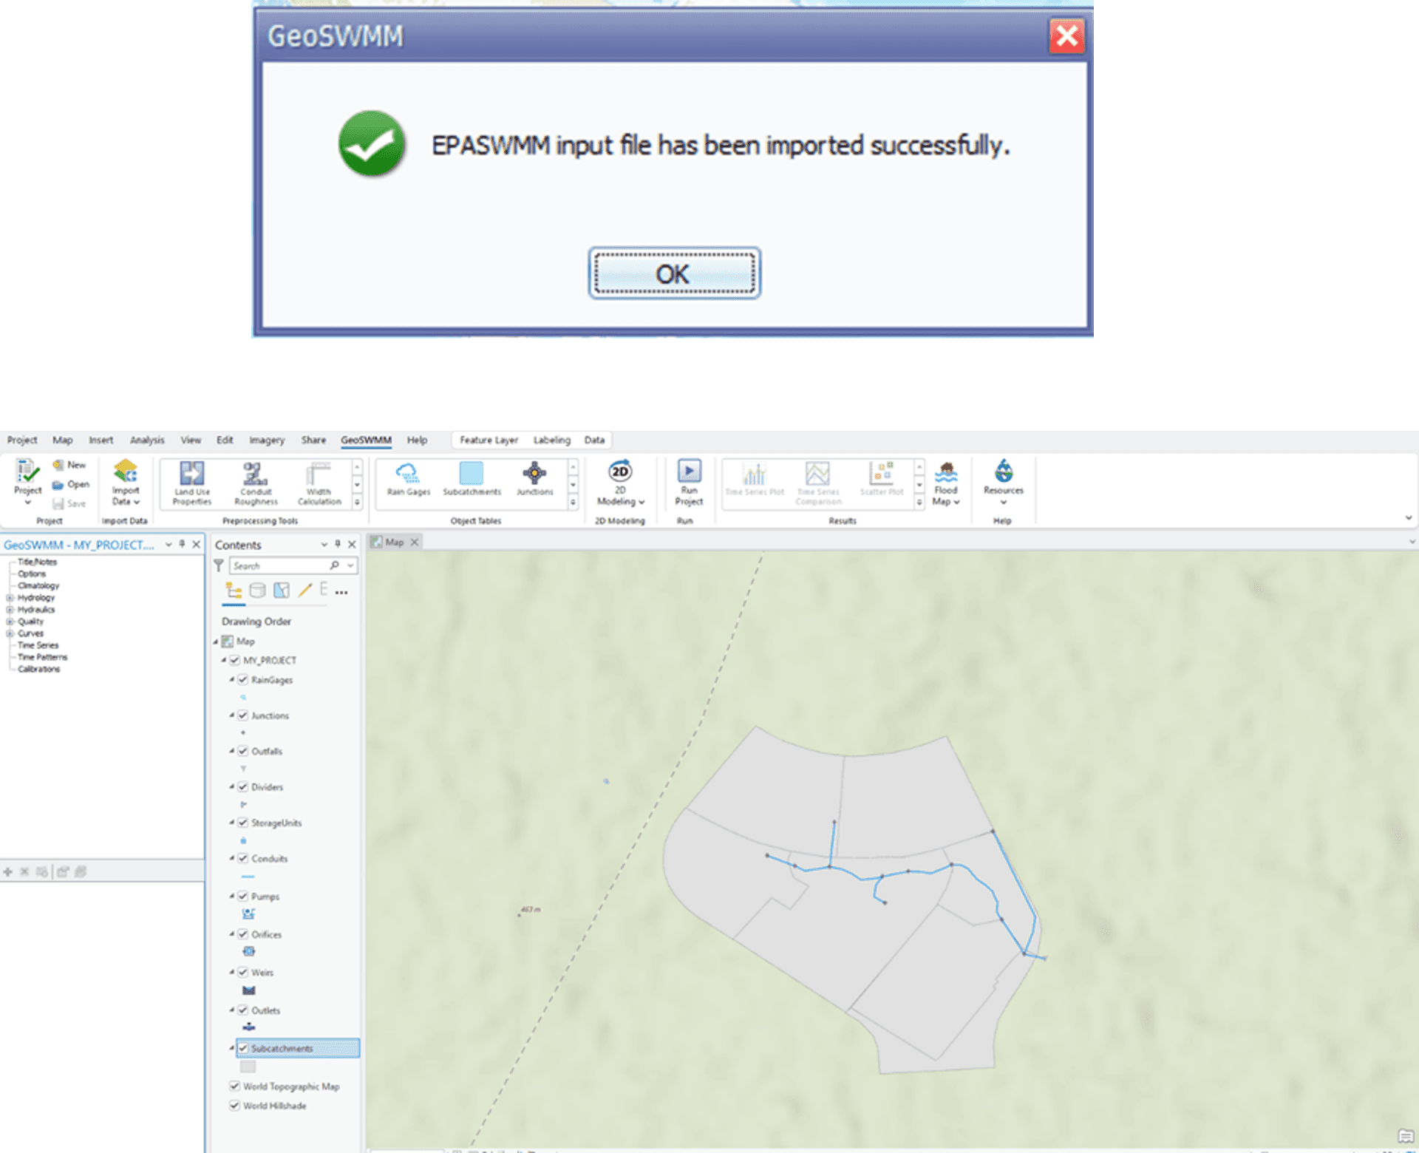Disable the World Hillshade basemap
Image resolution: width=1419 pixels, height=1153 pixels.
(x=235, y=1106)
